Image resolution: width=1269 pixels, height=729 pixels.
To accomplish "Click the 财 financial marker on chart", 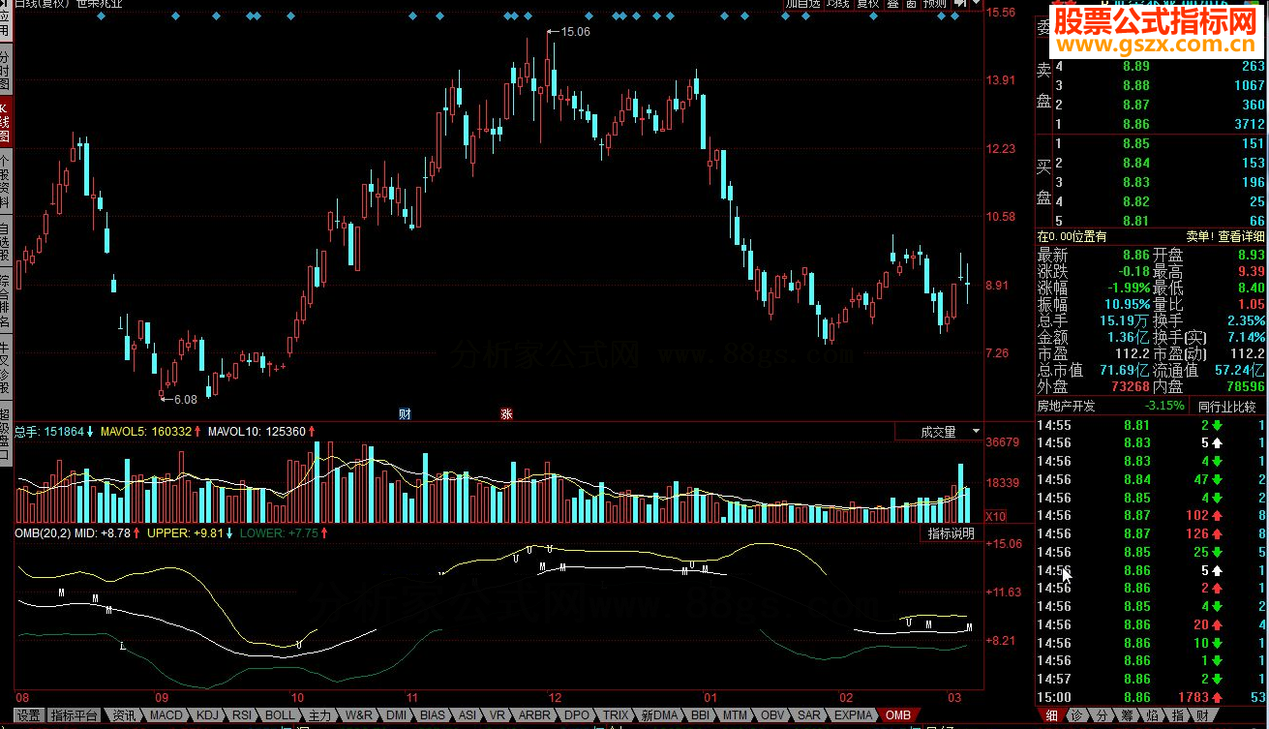I will coord(405,413).
